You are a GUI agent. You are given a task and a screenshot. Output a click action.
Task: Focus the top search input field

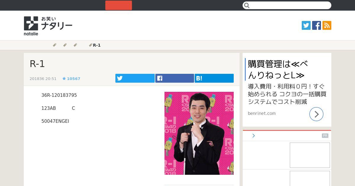pos(287,5)
